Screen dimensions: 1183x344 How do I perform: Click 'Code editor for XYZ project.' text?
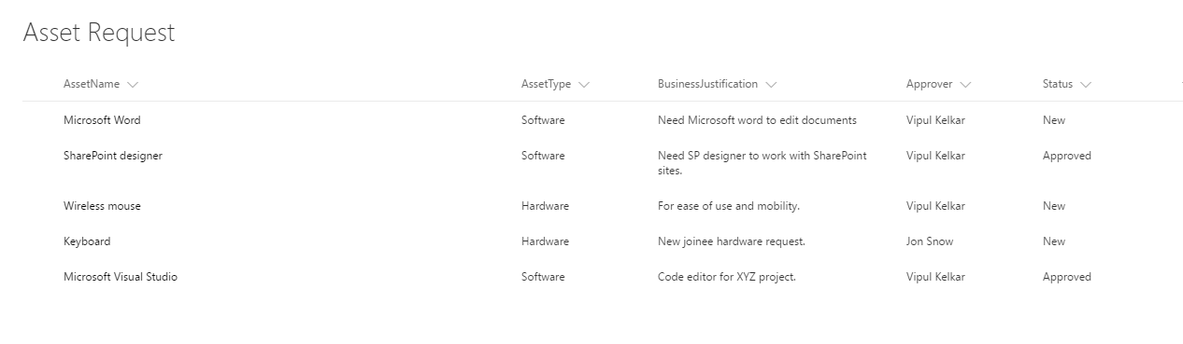[x=727, y=277]
